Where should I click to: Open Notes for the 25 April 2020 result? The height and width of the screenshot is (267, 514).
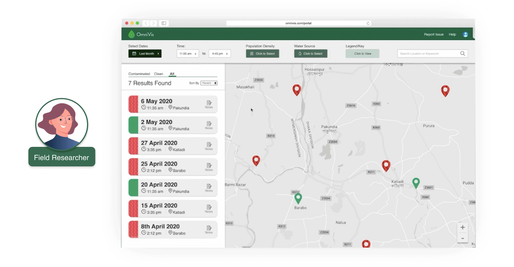tap(209, 167)
